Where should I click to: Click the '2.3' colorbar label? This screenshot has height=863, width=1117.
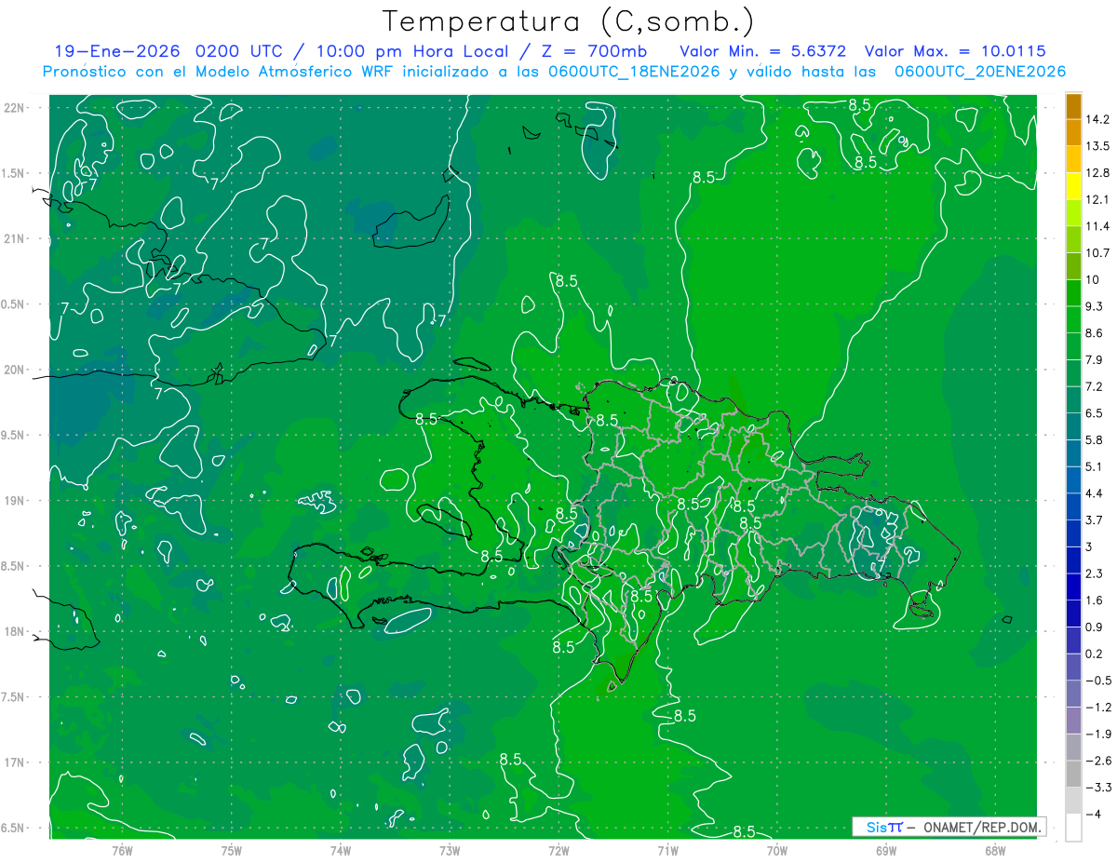point(1095,573)
